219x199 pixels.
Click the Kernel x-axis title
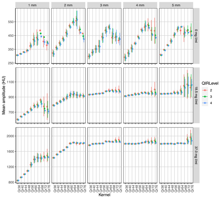click(x=105, y=195)
